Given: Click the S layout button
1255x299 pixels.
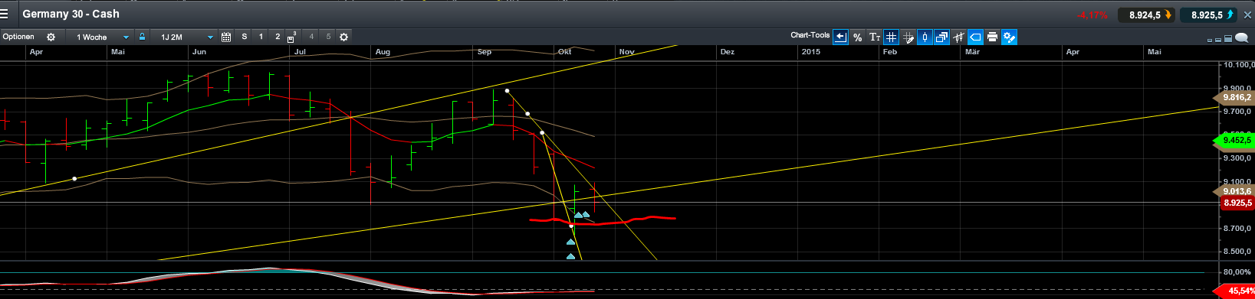Looking at the screenshot, I should pyautogui.click(x=244, y=37).
